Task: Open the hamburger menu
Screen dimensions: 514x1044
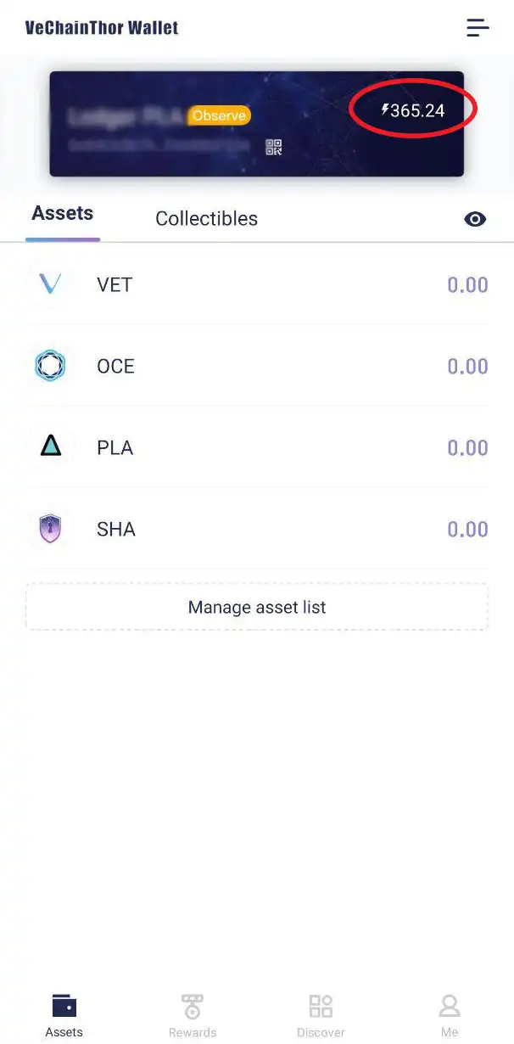Action: tap(478, 27)
